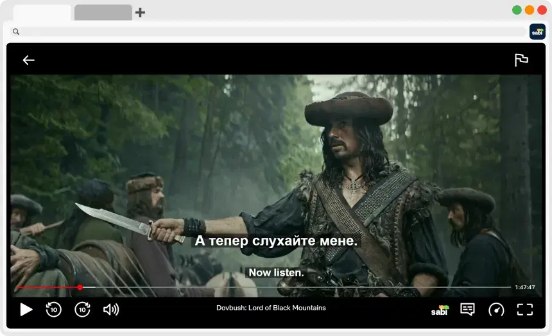Change playback speed with gauge icon
Image resolution: width=552 pixels, height=336 pixels.
point(496,310)
